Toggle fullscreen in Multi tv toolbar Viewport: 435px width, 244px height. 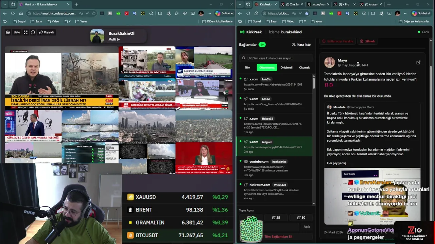point(25,32)
